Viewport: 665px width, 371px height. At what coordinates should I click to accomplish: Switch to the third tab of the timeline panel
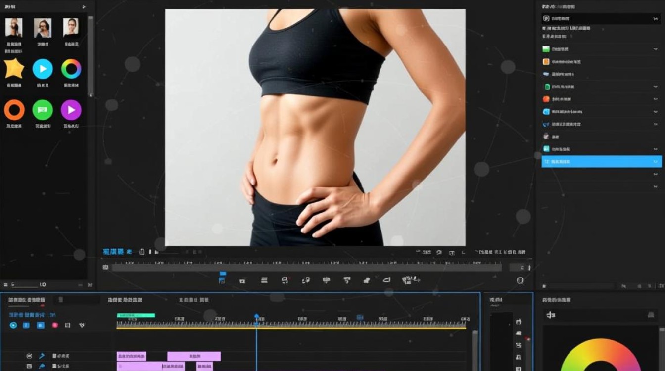tap(194, 300)
